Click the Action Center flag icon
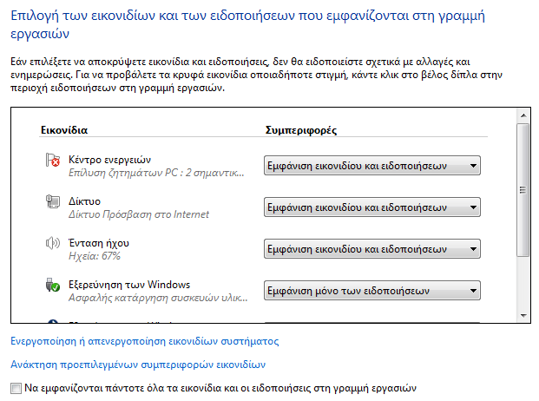Image resolution: width=539 pixels, height=401 pixels. (x=51, y=161)
